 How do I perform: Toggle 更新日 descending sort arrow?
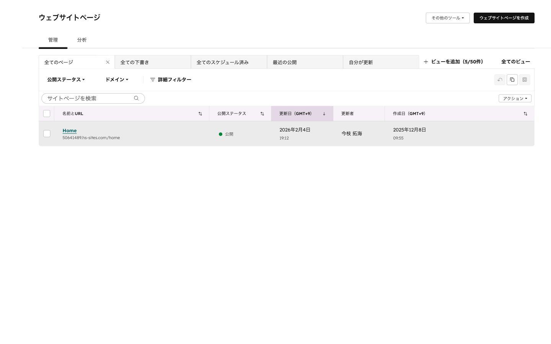tap(324, 114)
